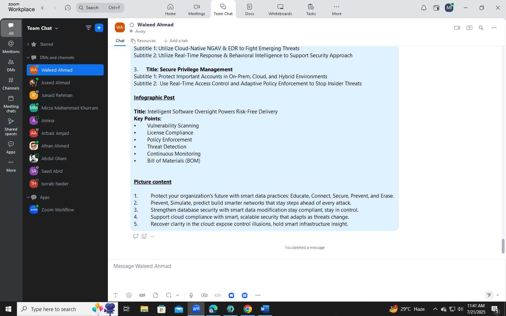Switch to the Resources tab

tap(143, 41)
